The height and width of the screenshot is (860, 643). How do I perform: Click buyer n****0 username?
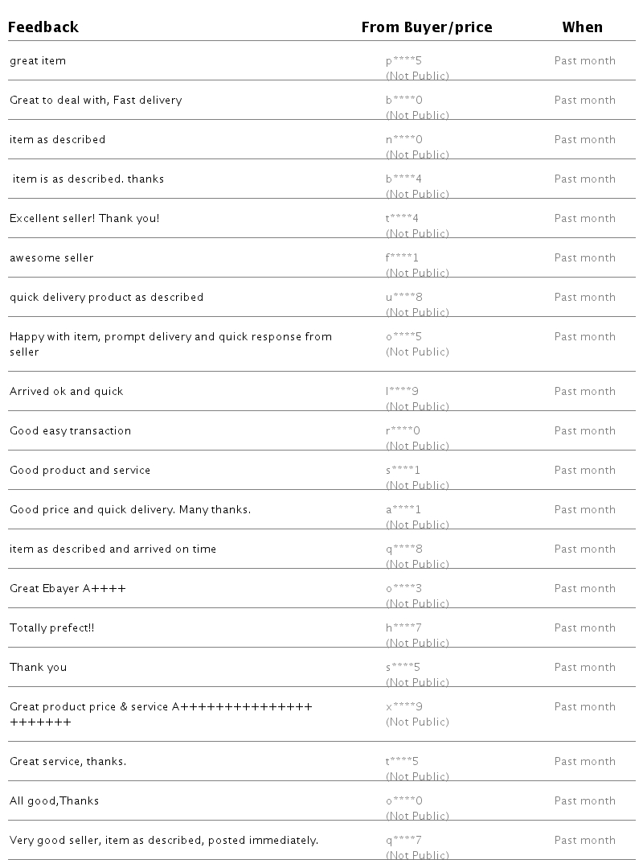(403, 140)
